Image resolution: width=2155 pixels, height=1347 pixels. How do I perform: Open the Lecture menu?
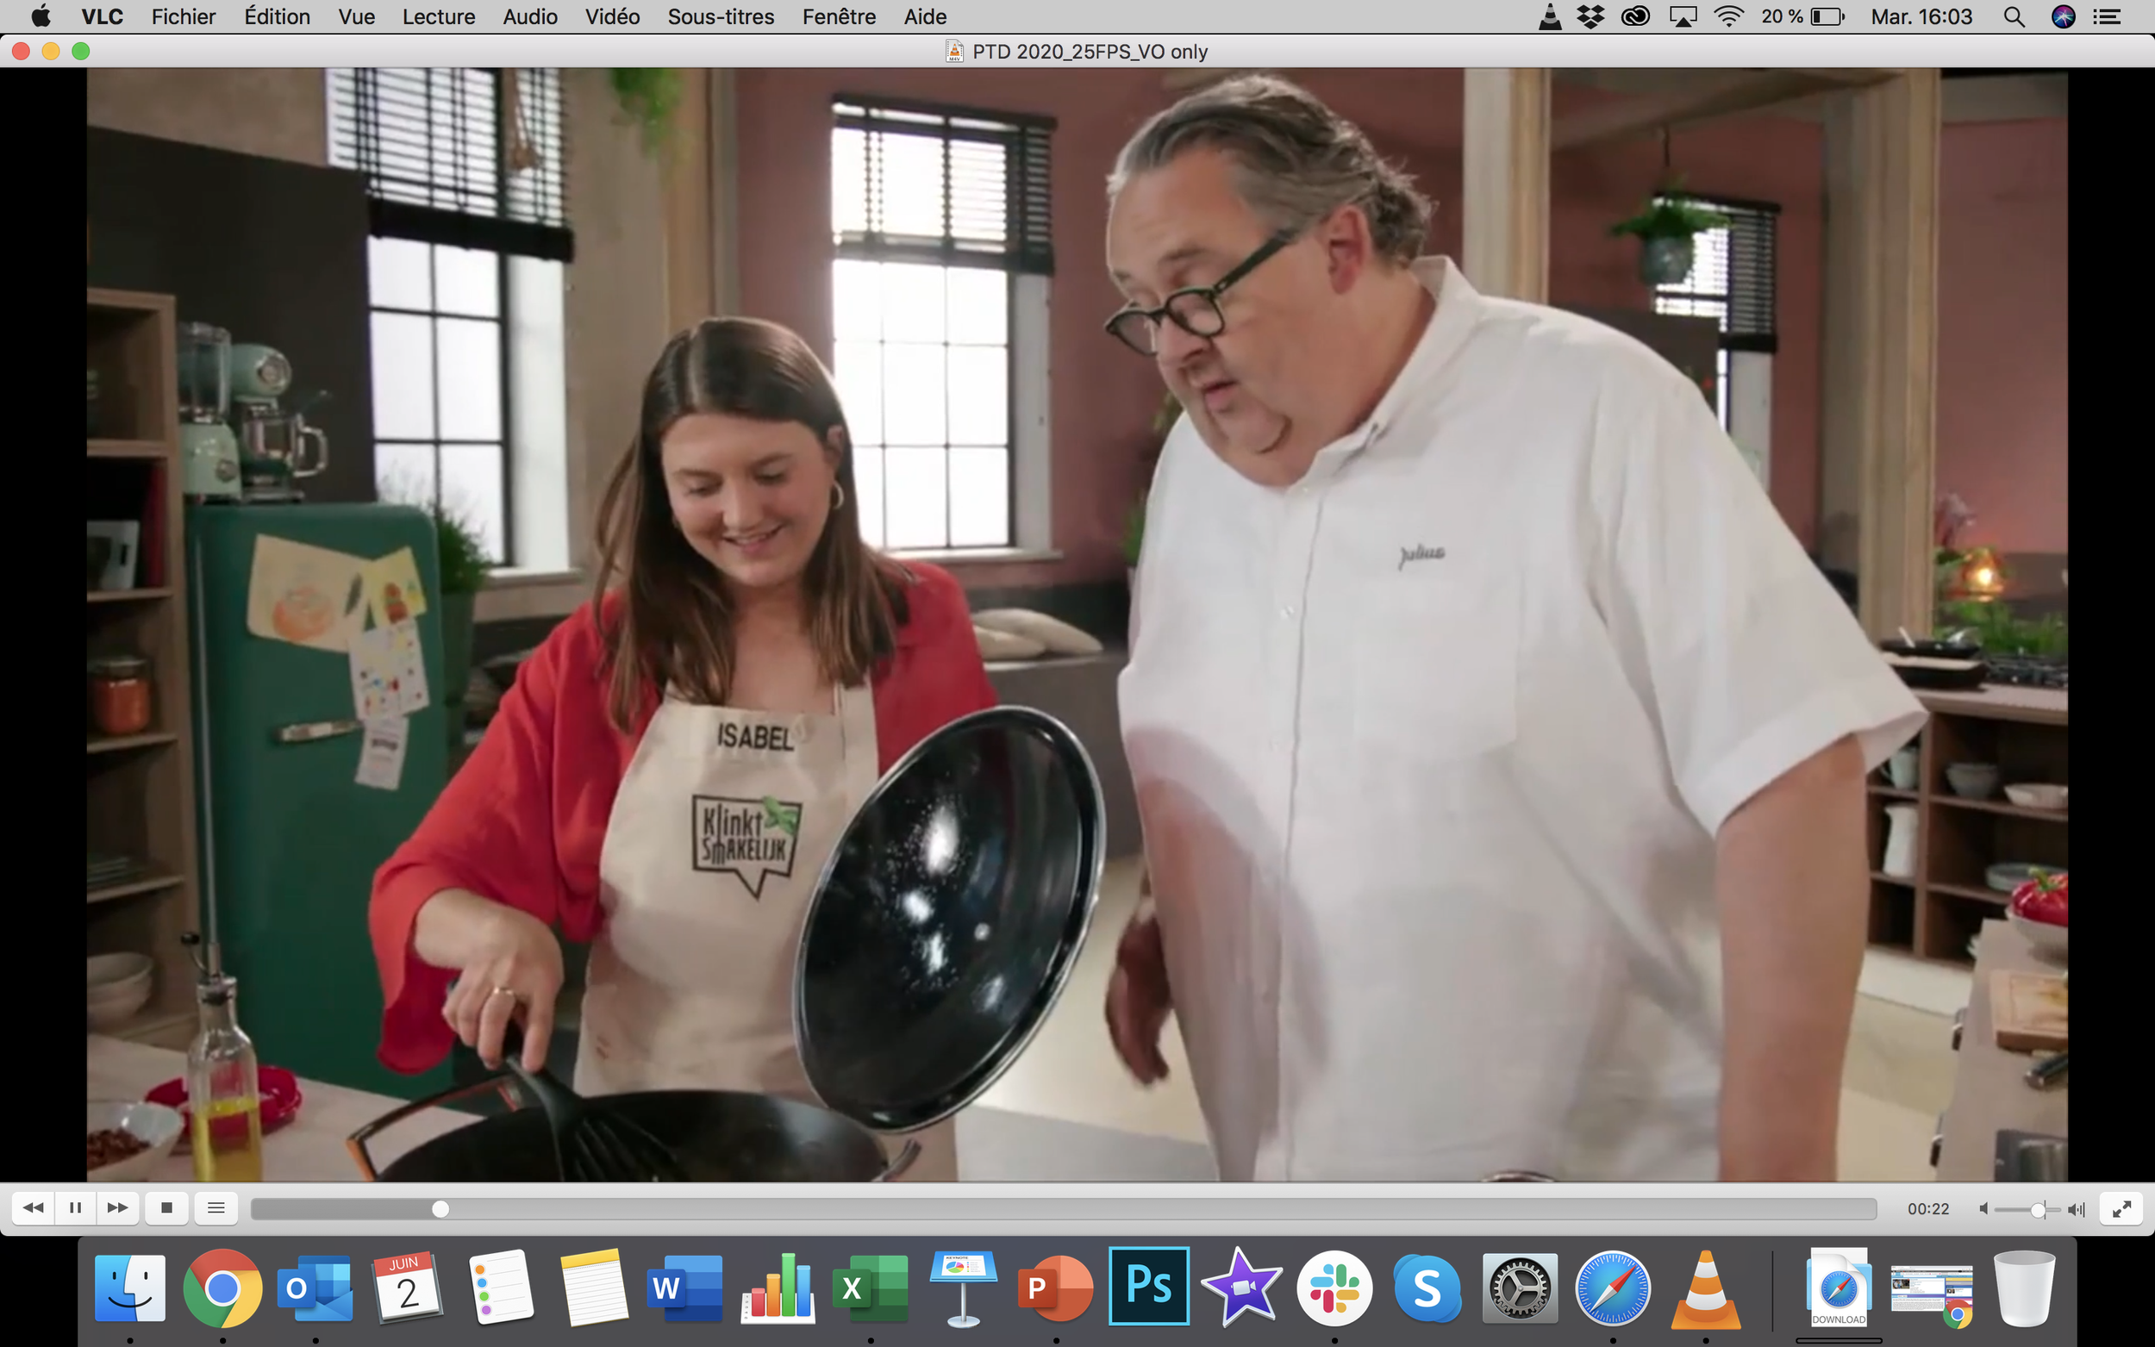click(x=438, y=17)
